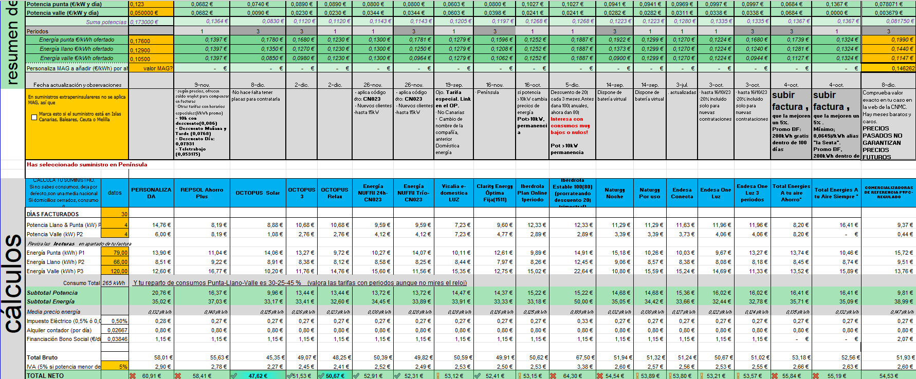Click the red X icon beside 55,84 € total
Viewport: 916px width, 379px height.
(x=775, y=375)
